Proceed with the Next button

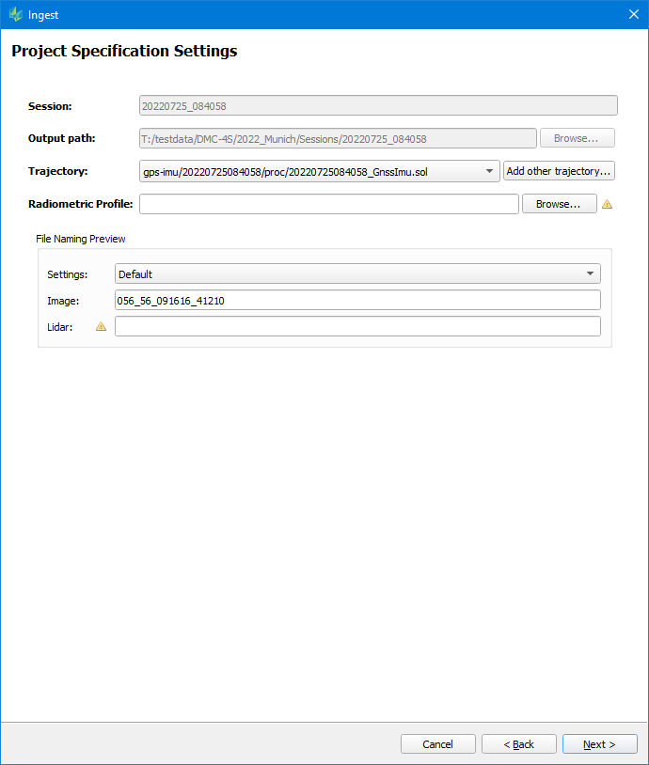(x=599, y=744)
